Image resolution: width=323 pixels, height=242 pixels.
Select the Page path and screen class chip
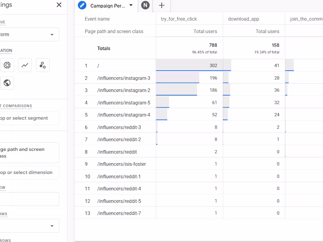pyautogui.click(x=30, y=152)
